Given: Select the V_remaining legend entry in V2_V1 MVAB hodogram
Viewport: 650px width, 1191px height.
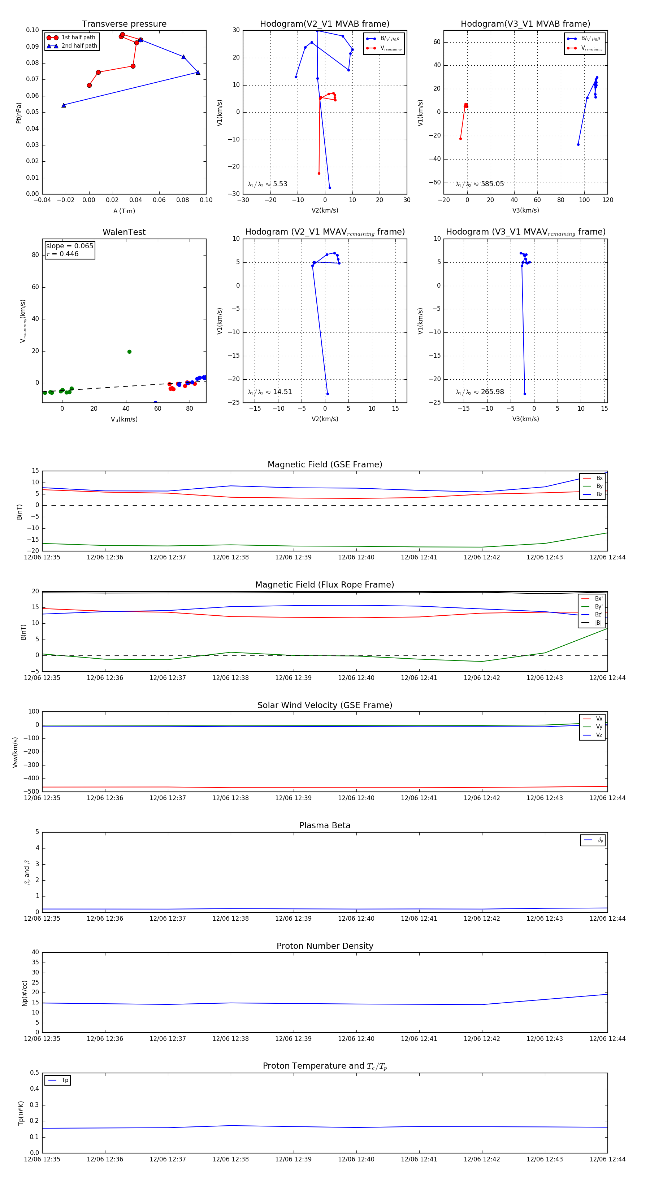Looking at the screenshot, I should click(x=384, y=48).
